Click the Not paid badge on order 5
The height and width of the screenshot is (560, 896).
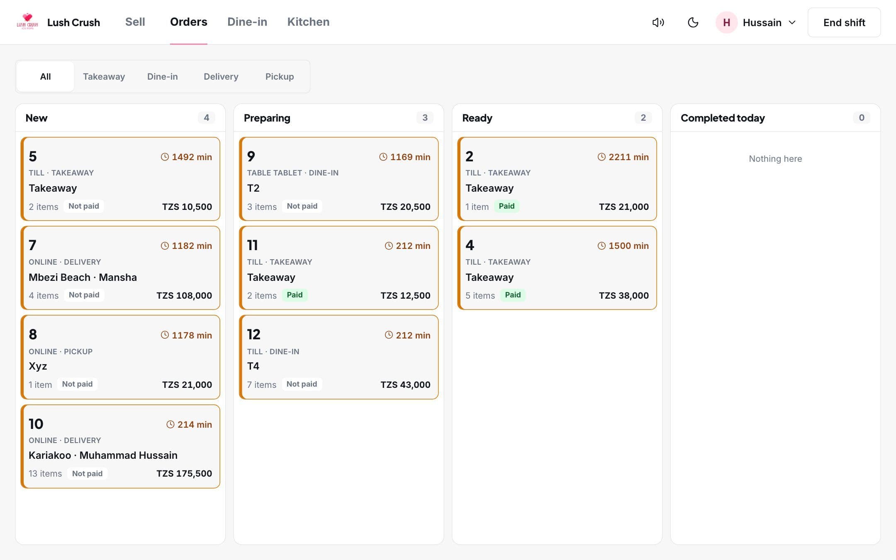tap(84, 206)
